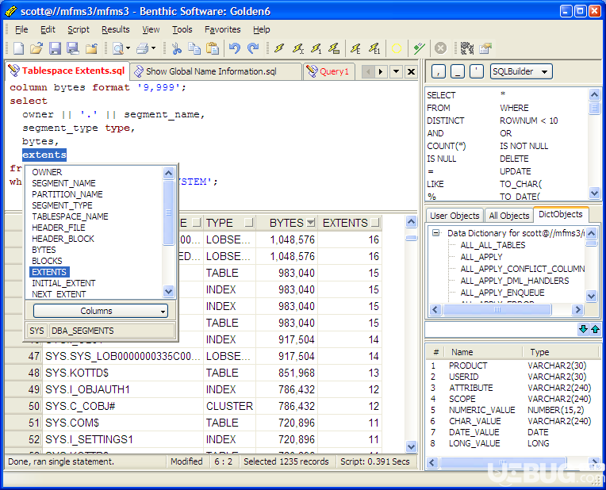Open print preview dropdown arrow
606x490 pixels.
point(128,48)
